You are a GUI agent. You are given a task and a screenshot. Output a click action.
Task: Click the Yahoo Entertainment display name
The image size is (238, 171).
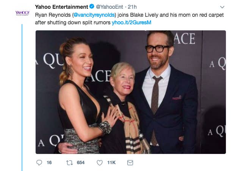click(x=61, y=7)
